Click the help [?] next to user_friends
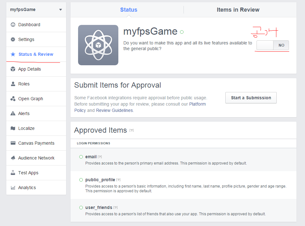305x226 pixels. 116,207
